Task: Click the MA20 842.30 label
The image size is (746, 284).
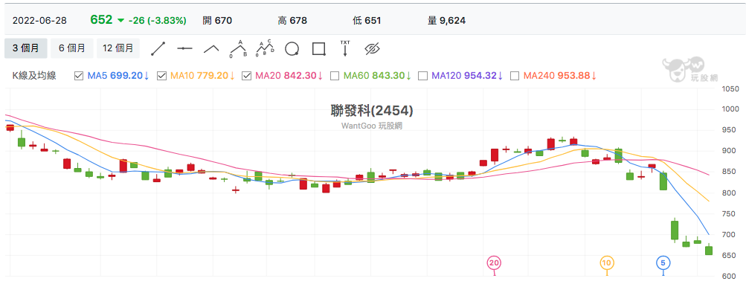Action: point(289,76)
